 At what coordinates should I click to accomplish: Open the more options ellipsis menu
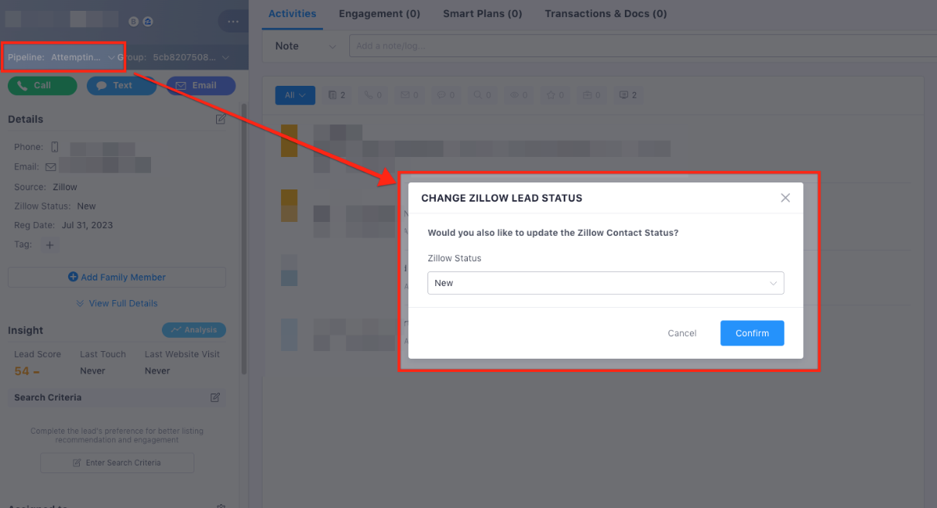coord(233,22)
